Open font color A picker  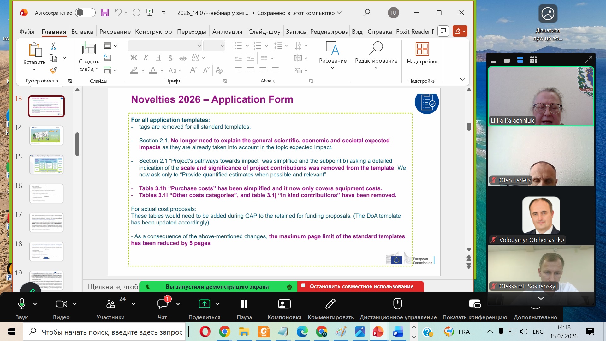(x=153, y=70)
